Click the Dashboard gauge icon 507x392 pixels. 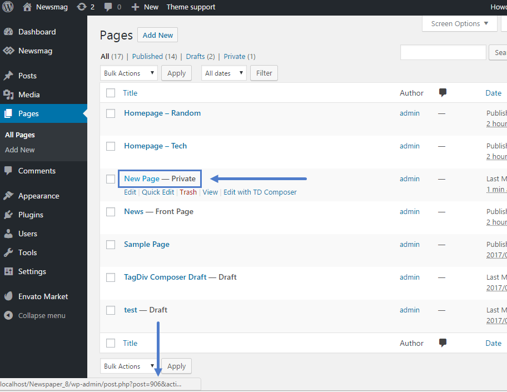tap(8, 32)
